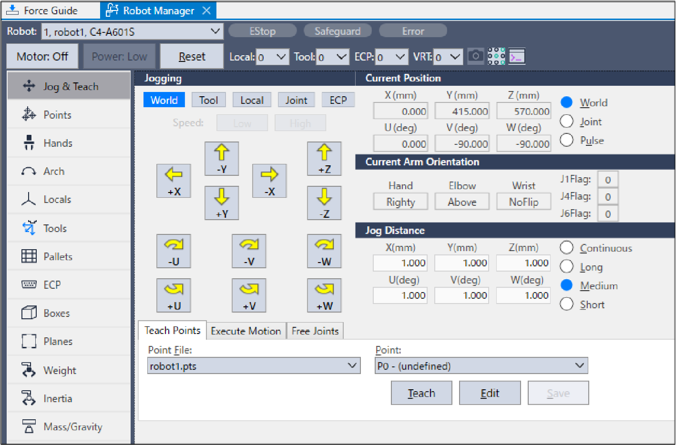Image resolution: width=676 pixels, height=445 pixels.
Task: Open the I/O monitor grid icon
Action: pos(496,56)
